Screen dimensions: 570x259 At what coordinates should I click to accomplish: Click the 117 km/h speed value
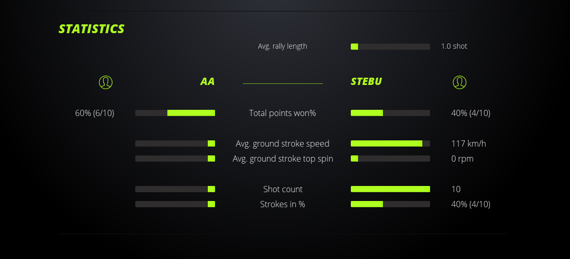coord(468,143)
